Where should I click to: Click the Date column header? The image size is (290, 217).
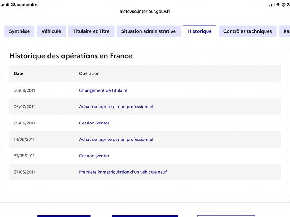pos(19,73)
